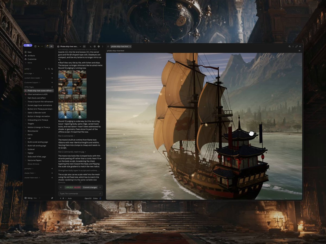Image resolution: width=326 pixels, height=244 pixels.
Task: Search sessions with the magnifier icon
Action: click(x=49, y=69)
